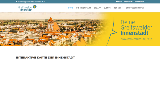Click the round G emblem in the logo
The image size is (160, 100).
(x=35, y=7)
